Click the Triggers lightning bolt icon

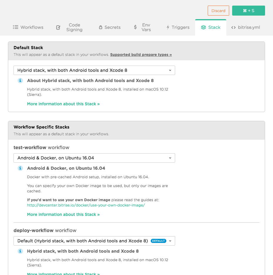tap(168, 27)
